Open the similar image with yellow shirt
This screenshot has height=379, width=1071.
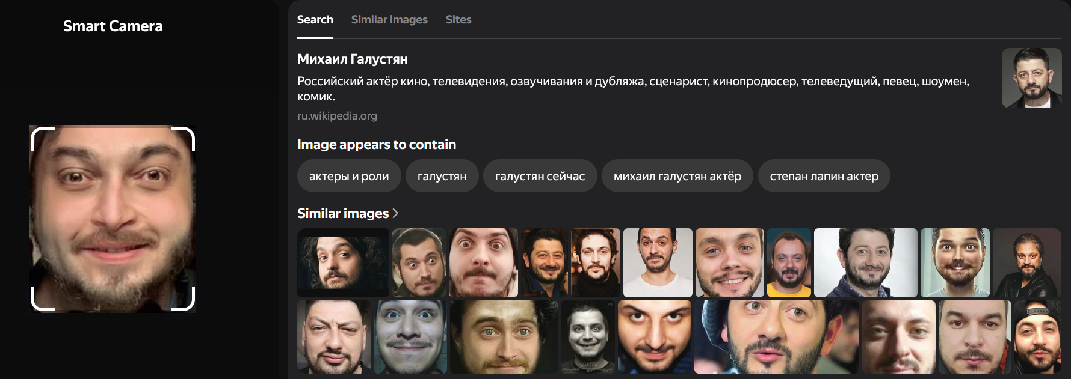pyautogui.click(x=789, y=262)
